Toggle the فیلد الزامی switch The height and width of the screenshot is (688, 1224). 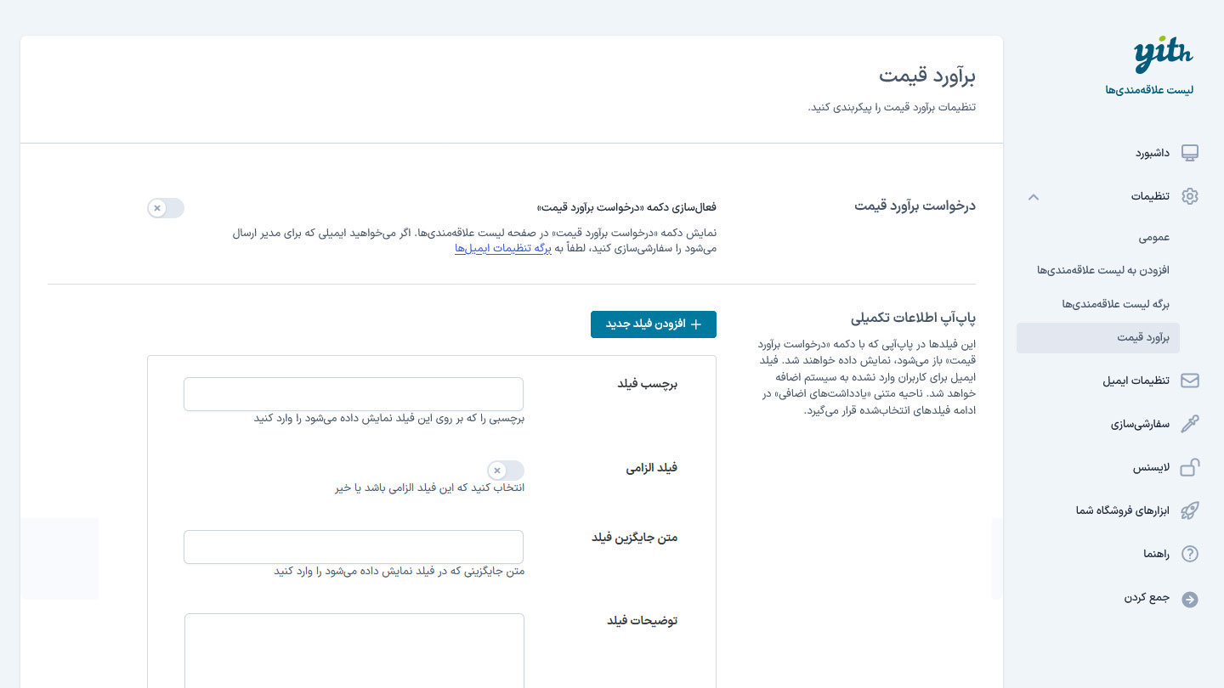506,471
